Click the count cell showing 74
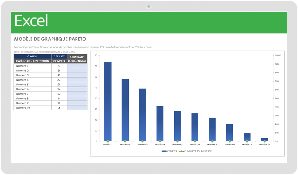 point(59,66)
